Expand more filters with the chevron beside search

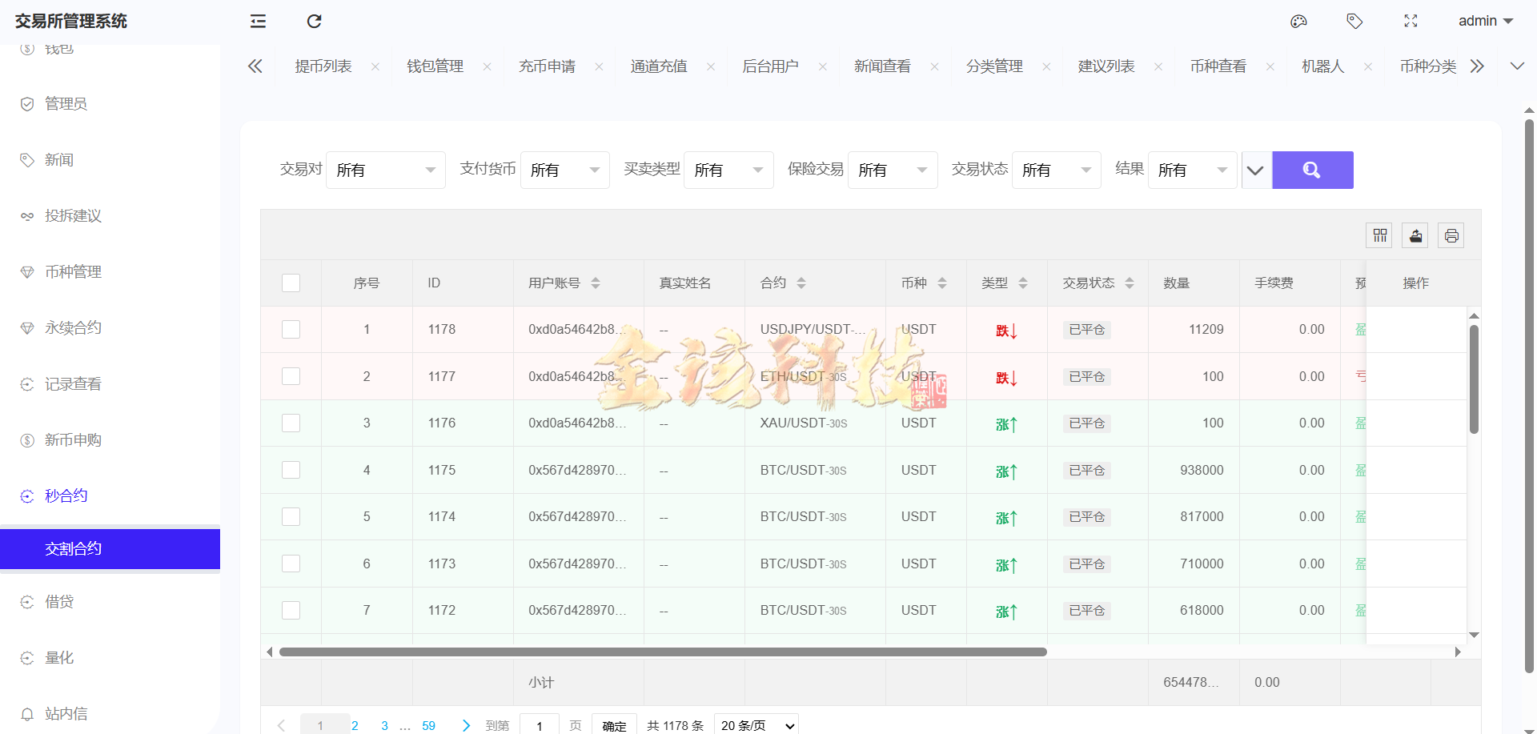click(x=1254, y=170)
